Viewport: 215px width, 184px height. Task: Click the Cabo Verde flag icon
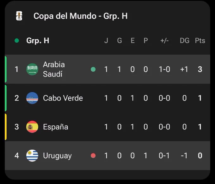pyautogui.click(x=32, y=98)
